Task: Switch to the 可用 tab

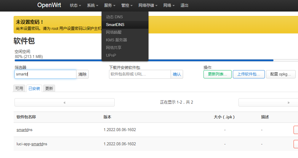Action: [x=19, y=88]
